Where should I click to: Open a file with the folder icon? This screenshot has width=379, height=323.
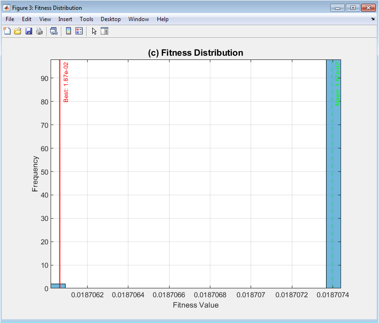[17, 31]
